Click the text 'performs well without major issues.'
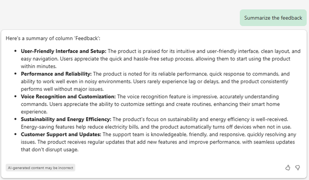This screenshot has width=309, height=180. (62, 89)
